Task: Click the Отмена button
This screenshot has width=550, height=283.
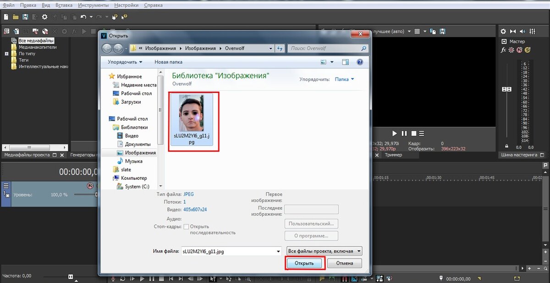Action: [x=344, y=263]
